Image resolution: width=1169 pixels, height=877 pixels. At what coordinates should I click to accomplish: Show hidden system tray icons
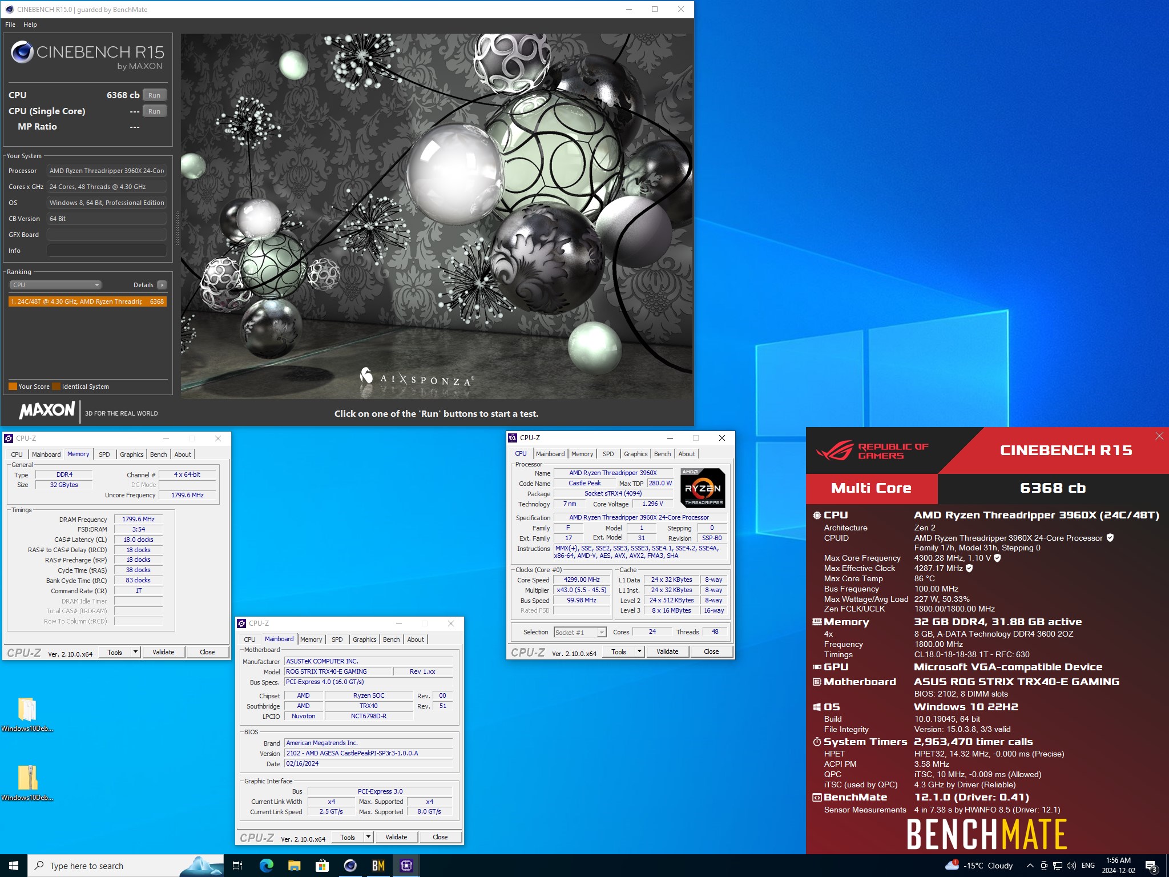click(1030, 866)
